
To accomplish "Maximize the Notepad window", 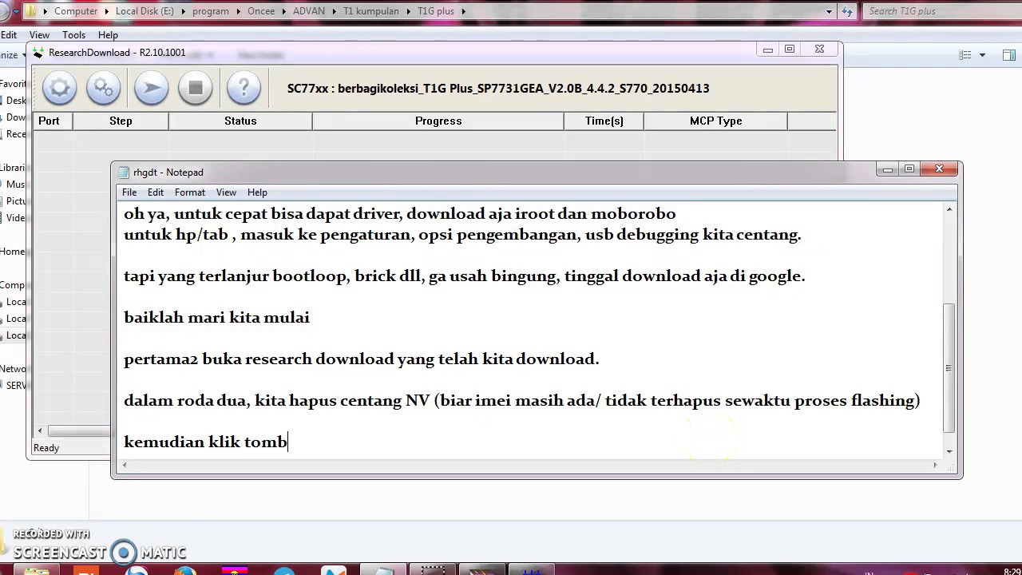I will pyautogui.click(x=909, y=169).
